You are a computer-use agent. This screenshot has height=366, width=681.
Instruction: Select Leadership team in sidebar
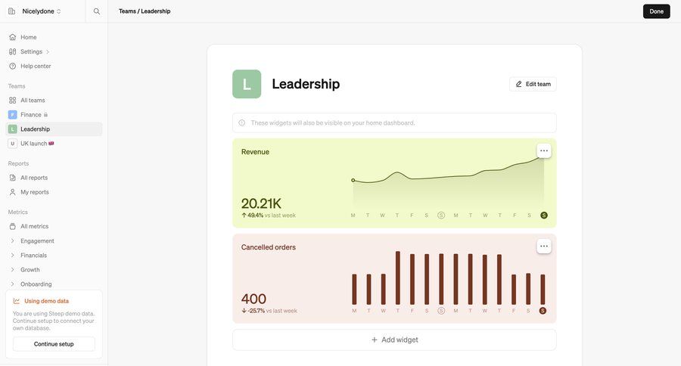pos(54,129)
